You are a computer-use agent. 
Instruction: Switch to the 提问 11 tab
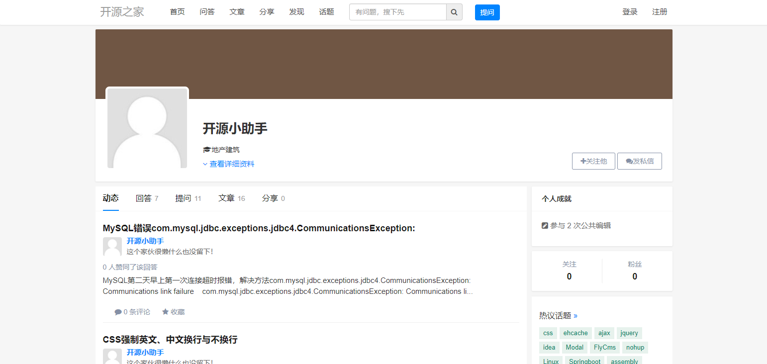189,198
